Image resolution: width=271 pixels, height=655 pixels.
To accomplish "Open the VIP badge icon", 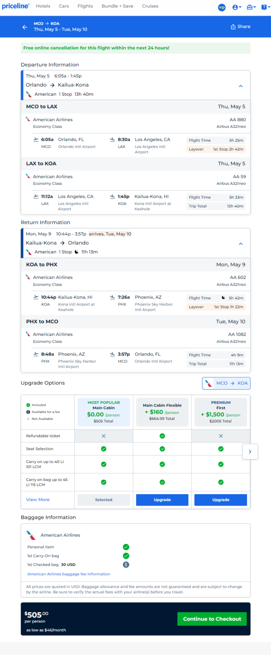I will coord(222,7).
